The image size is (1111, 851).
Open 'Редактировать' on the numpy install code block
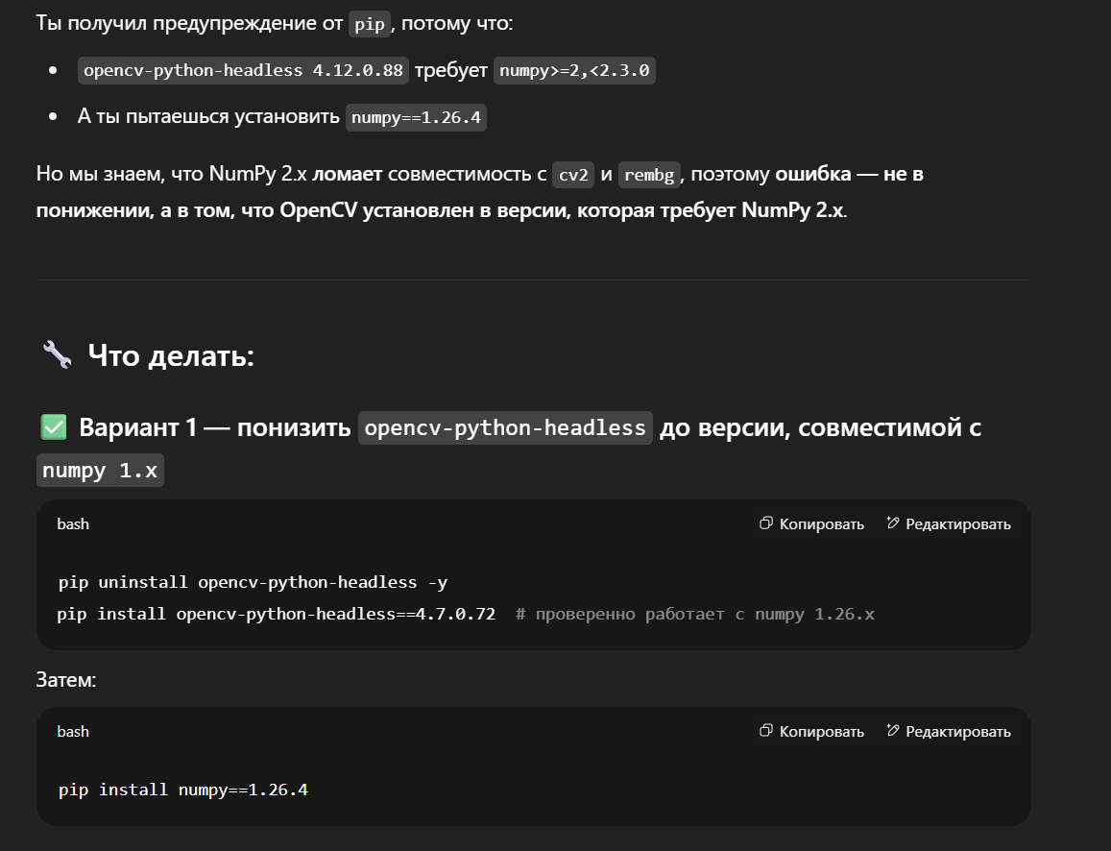[949, 731]
